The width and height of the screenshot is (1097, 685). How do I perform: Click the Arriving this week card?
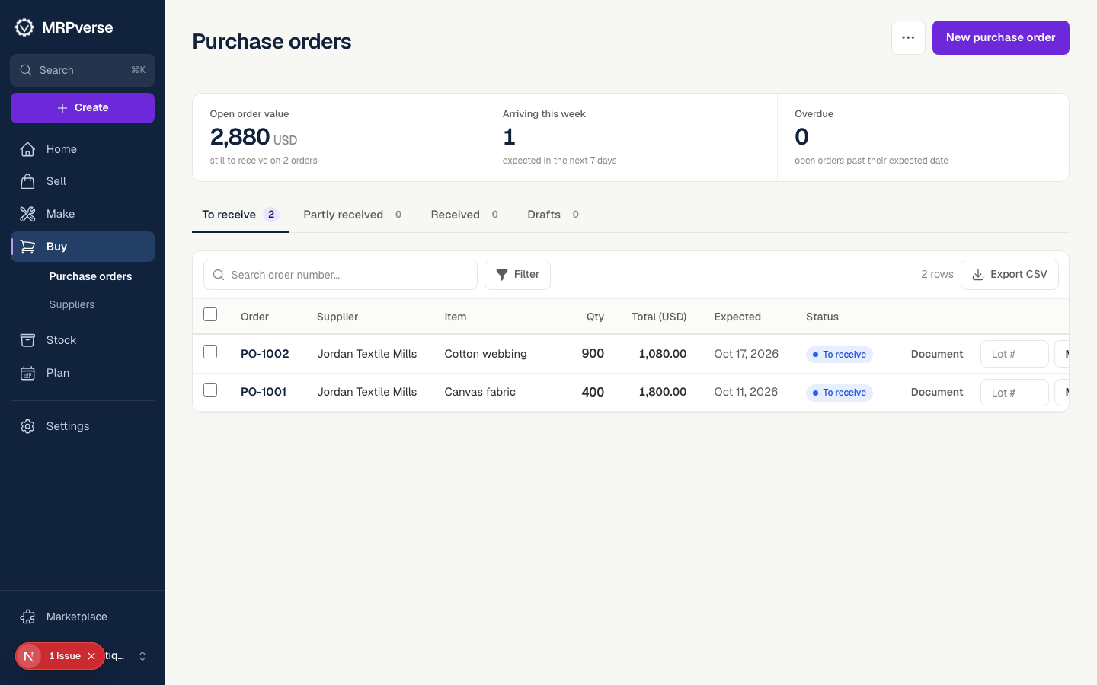tap(631, 137)
